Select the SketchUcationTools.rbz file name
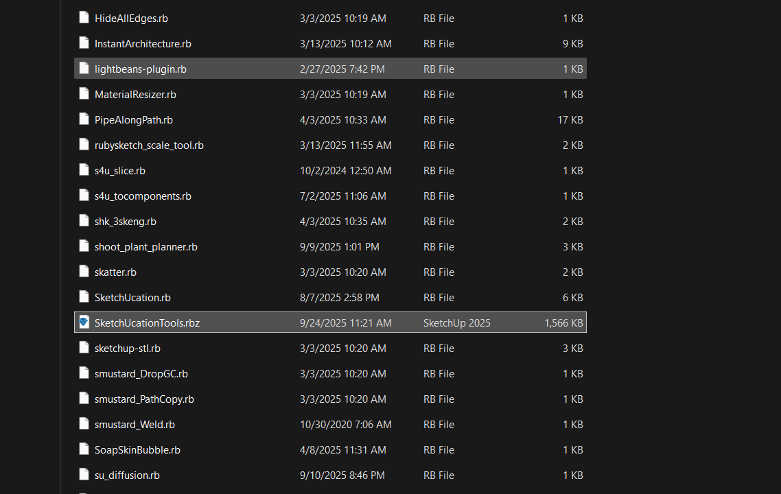Image resolution: width=781 pixels, height=494 pixels. [148, 323]
